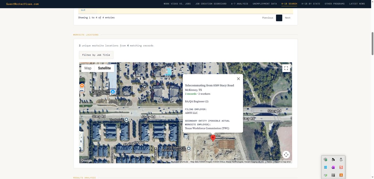Click the Storage Center blue lock marker
Screen dimensions: 374x179
pos(113,91)
